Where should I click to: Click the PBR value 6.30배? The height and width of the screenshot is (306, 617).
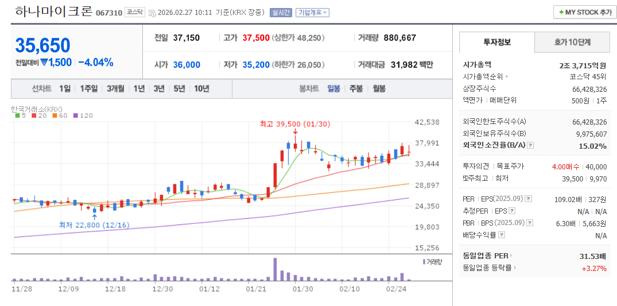[566, 224]
